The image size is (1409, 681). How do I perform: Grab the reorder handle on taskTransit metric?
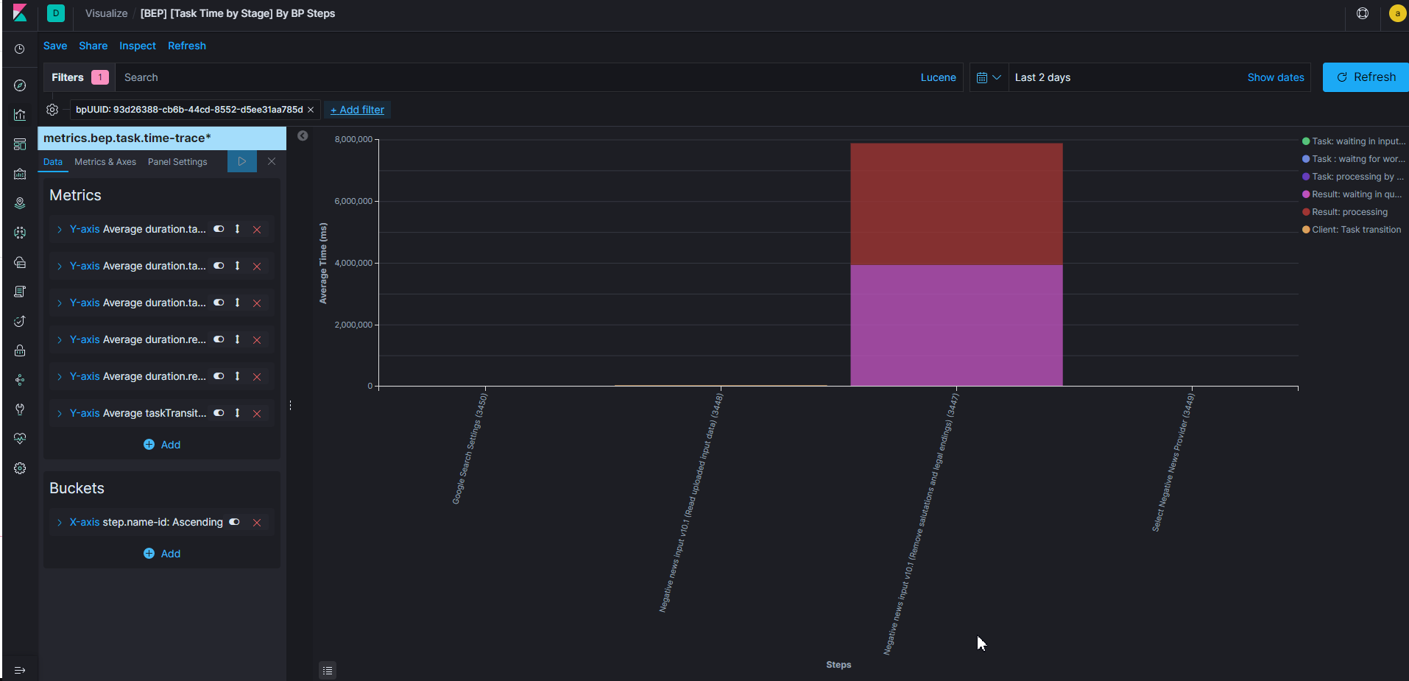tap(237, 413)
